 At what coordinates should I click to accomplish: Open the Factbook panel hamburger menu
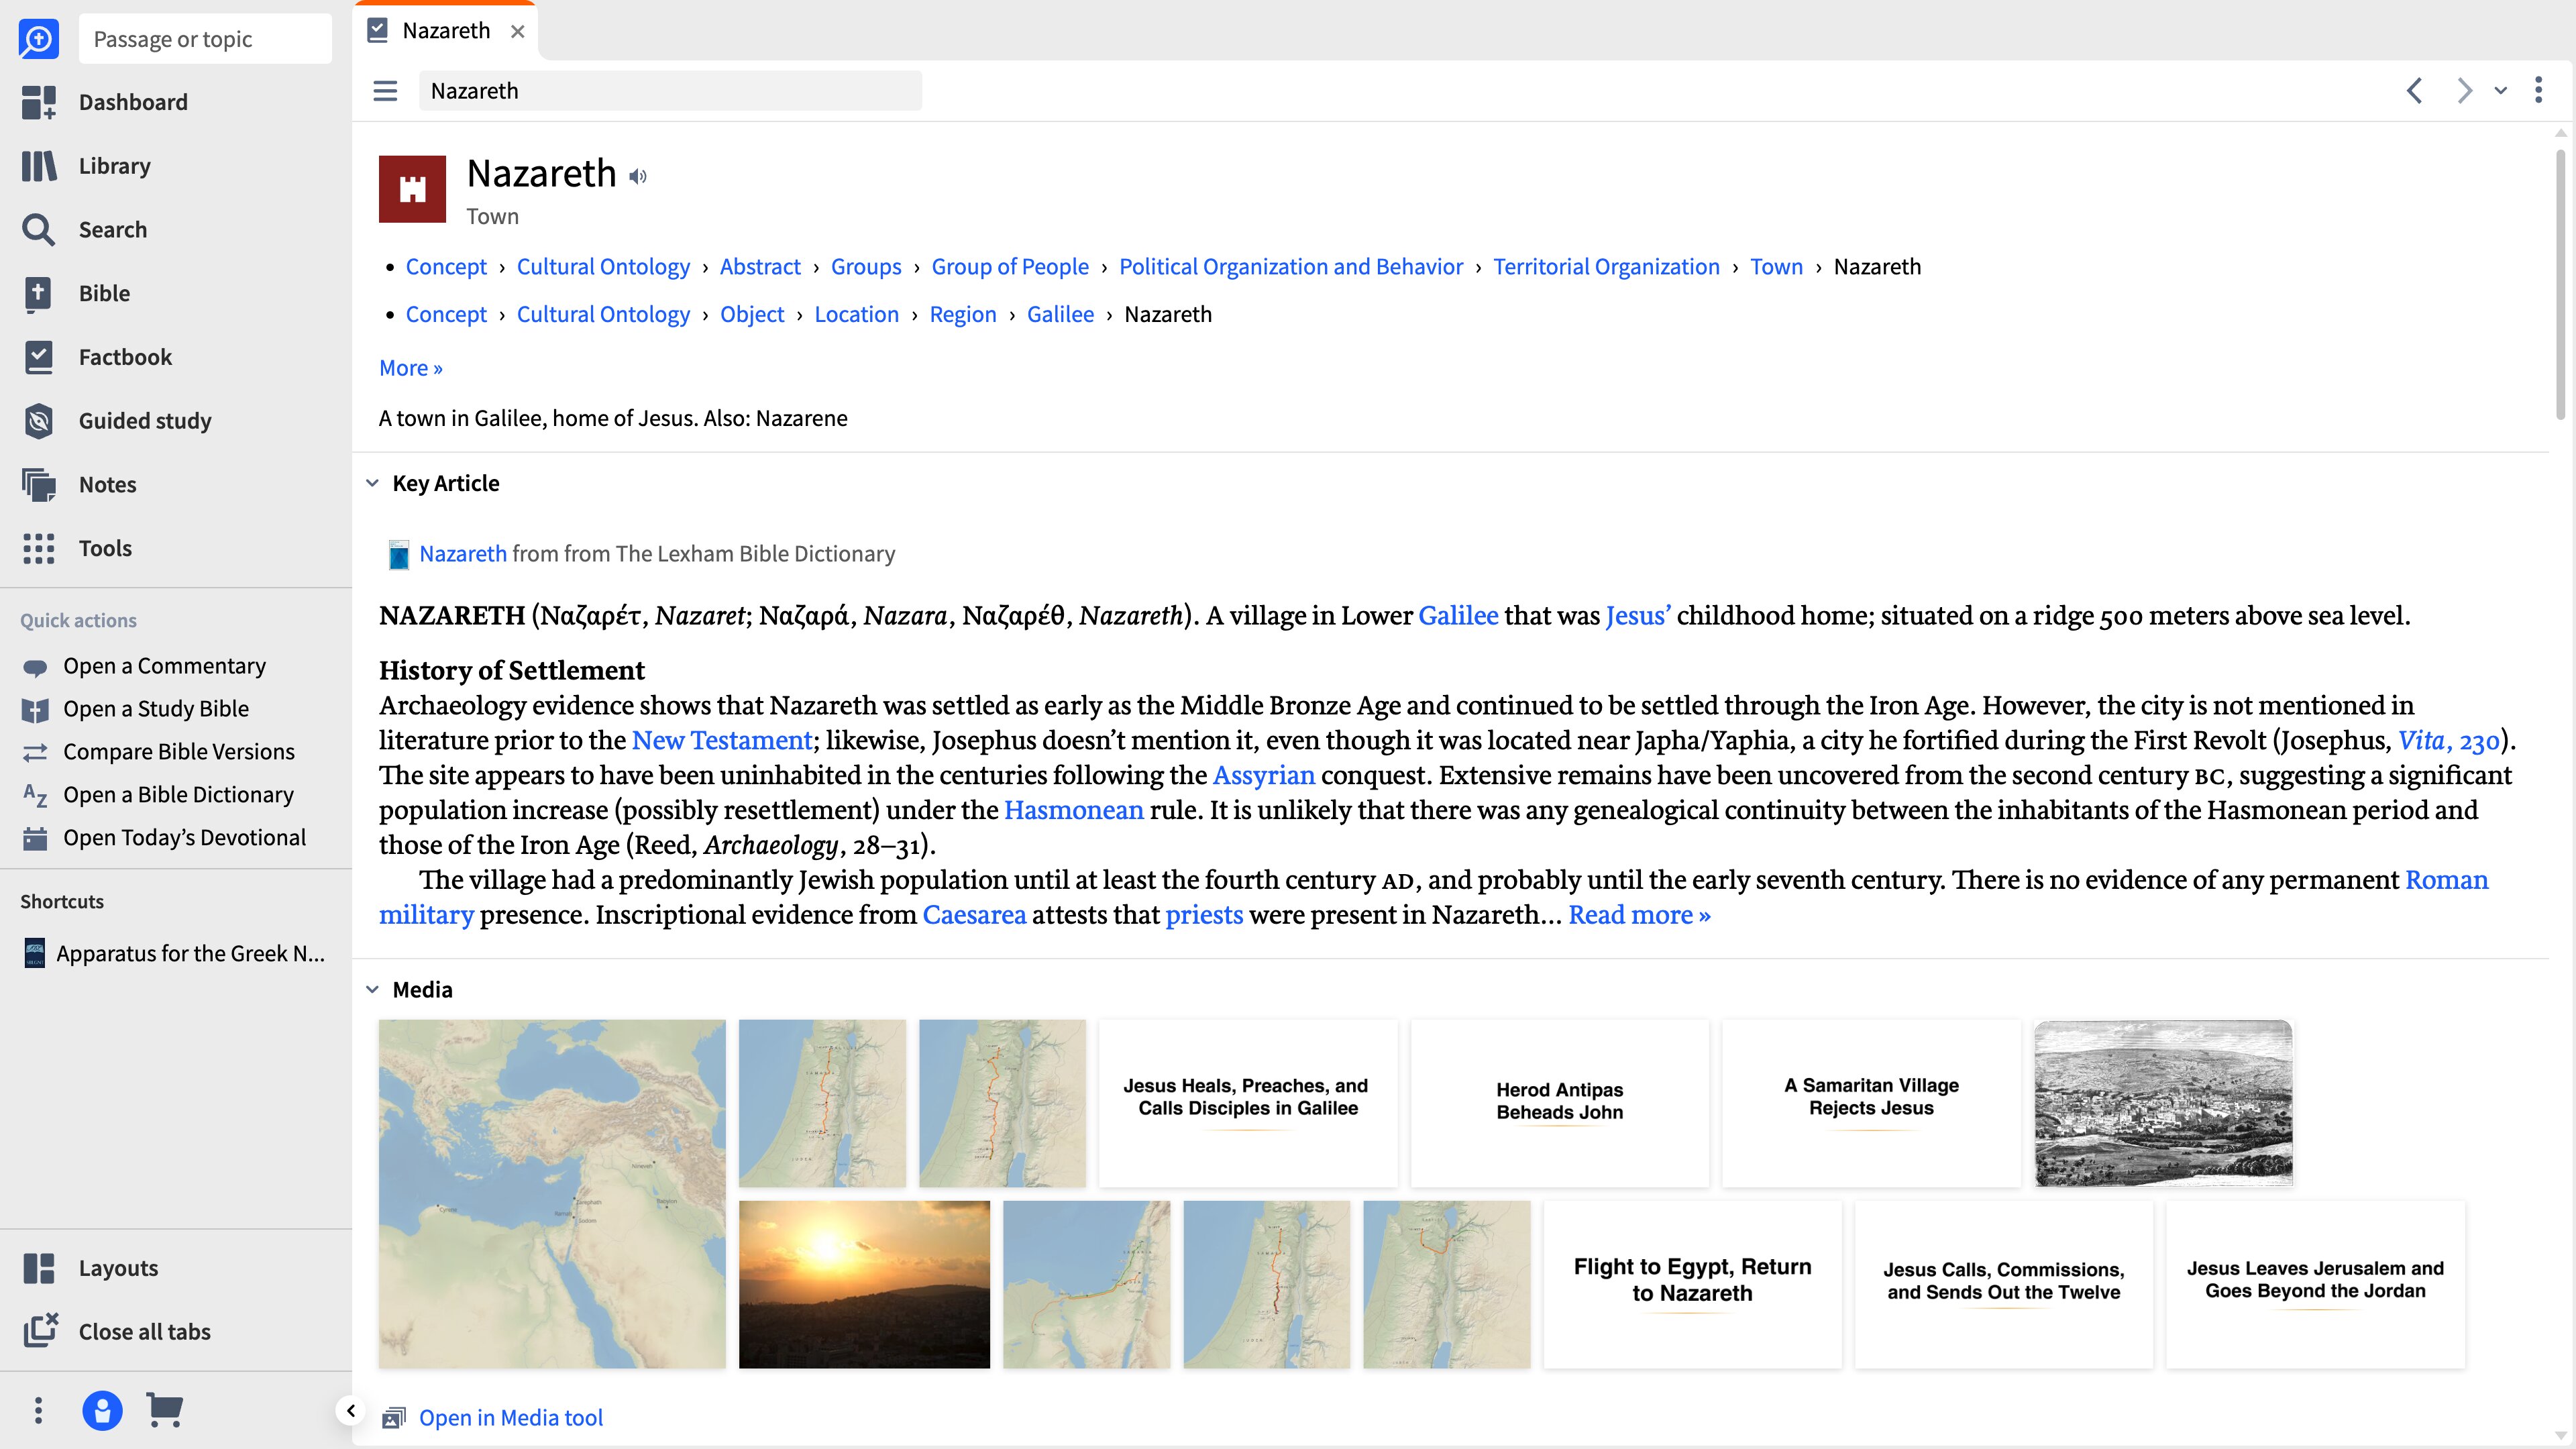coord(385,91)
